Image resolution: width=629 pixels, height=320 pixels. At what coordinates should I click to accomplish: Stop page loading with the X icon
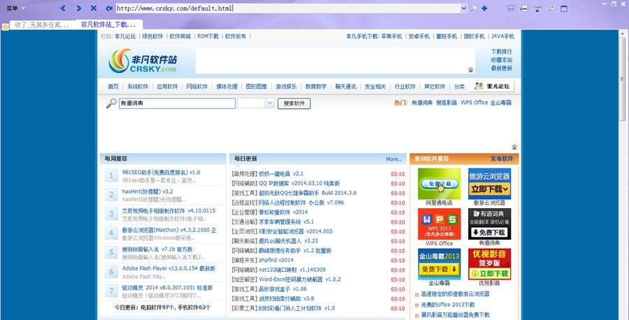pos(94,8)
